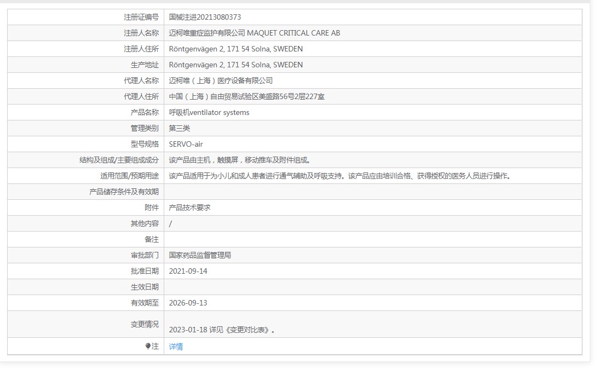Image resolution: width=599 pixels, height=369 pixels.
Task: Click the 备注 label cell
Action: 85,239
